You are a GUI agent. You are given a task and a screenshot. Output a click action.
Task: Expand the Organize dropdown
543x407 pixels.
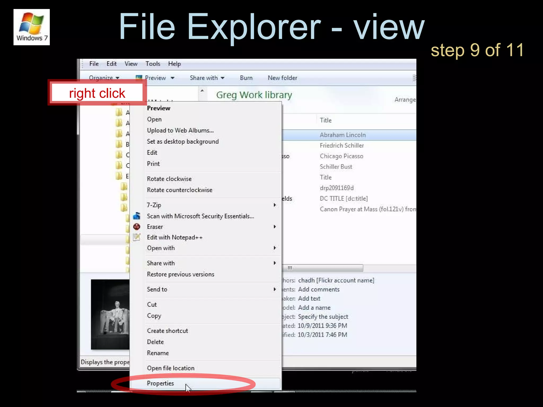tap(104, 78)
